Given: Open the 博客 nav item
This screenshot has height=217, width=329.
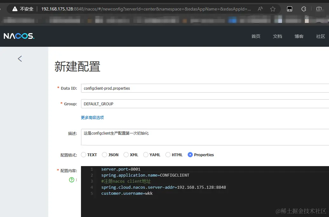Looking at the screenshot, I should pos(299,36).
